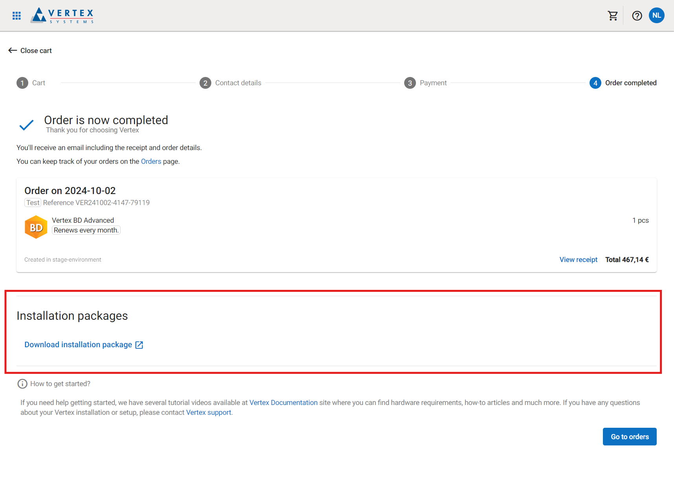Click the external link icon after Download
This screenshot has width=674, height=480.
tap(139, 345)
